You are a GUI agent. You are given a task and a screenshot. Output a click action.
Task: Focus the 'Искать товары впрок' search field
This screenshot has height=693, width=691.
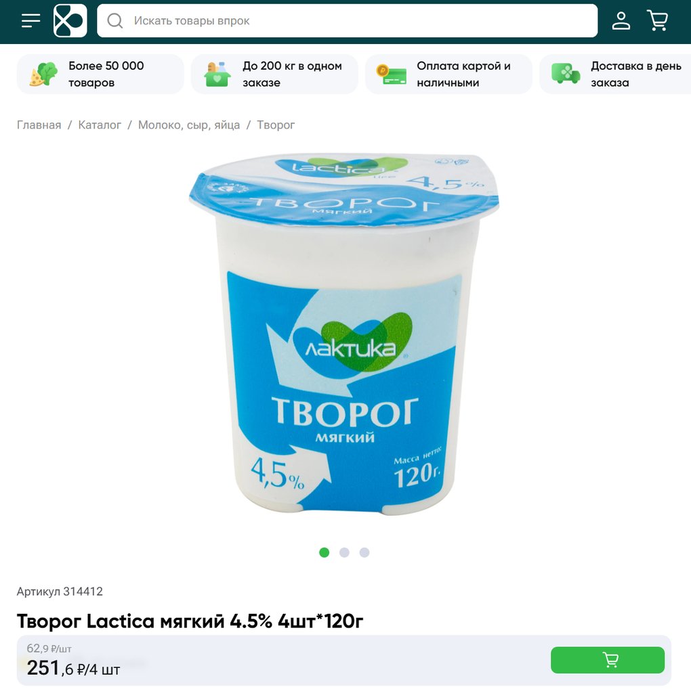(x=348, y=21)
